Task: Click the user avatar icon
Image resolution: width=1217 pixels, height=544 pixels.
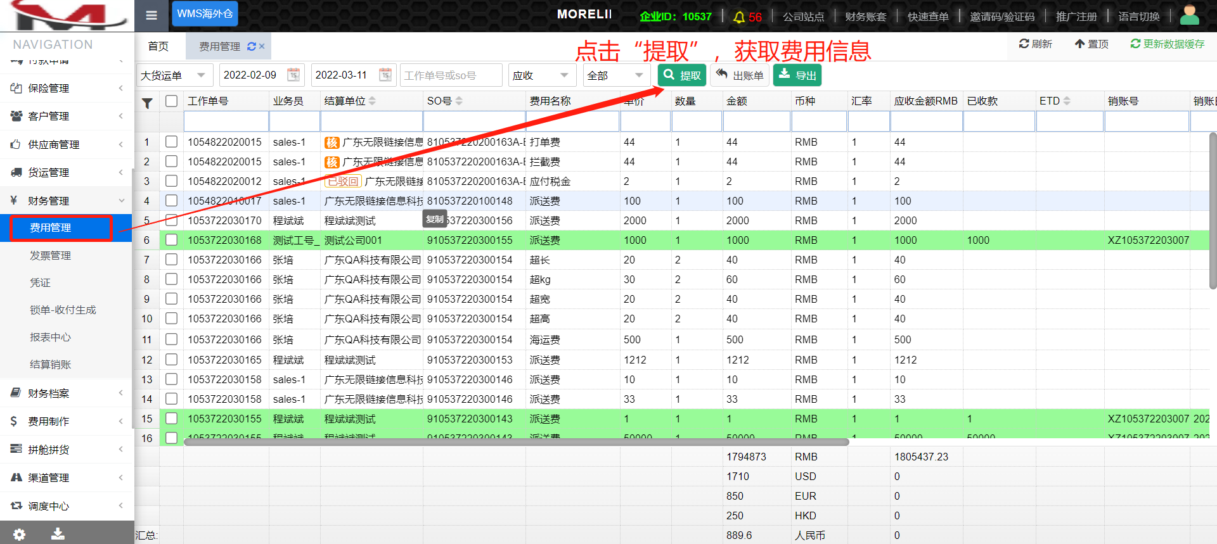Action: click(1189, 15)
